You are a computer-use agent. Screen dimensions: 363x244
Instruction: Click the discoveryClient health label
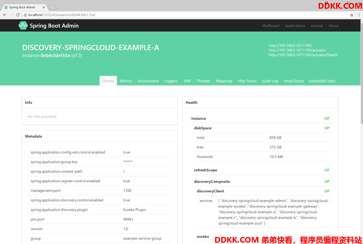click(210, 191)
